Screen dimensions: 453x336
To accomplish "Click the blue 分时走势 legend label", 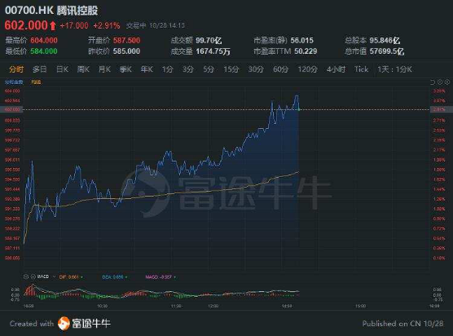I will [x=14, y=82].
